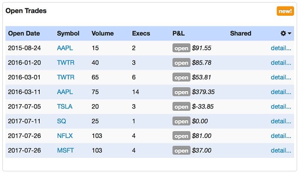The height and width of the screenshot is (174, 300).
Task: Click volume 65 in the TWTR row
Action: click(x=95, y=77)
